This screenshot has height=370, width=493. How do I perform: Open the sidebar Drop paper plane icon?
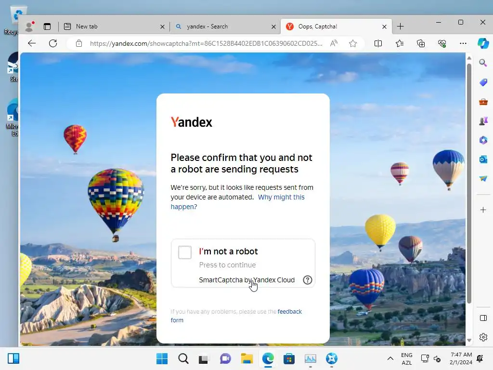[483, 178]
